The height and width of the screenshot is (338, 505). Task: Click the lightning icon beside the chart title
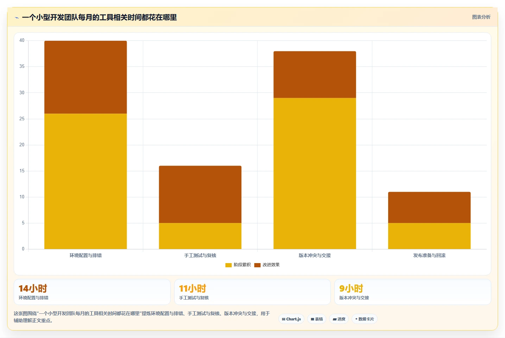pos(17,18)
